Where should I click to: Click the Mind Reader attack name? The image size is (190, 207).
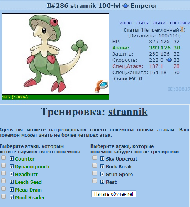pos(30,197)
